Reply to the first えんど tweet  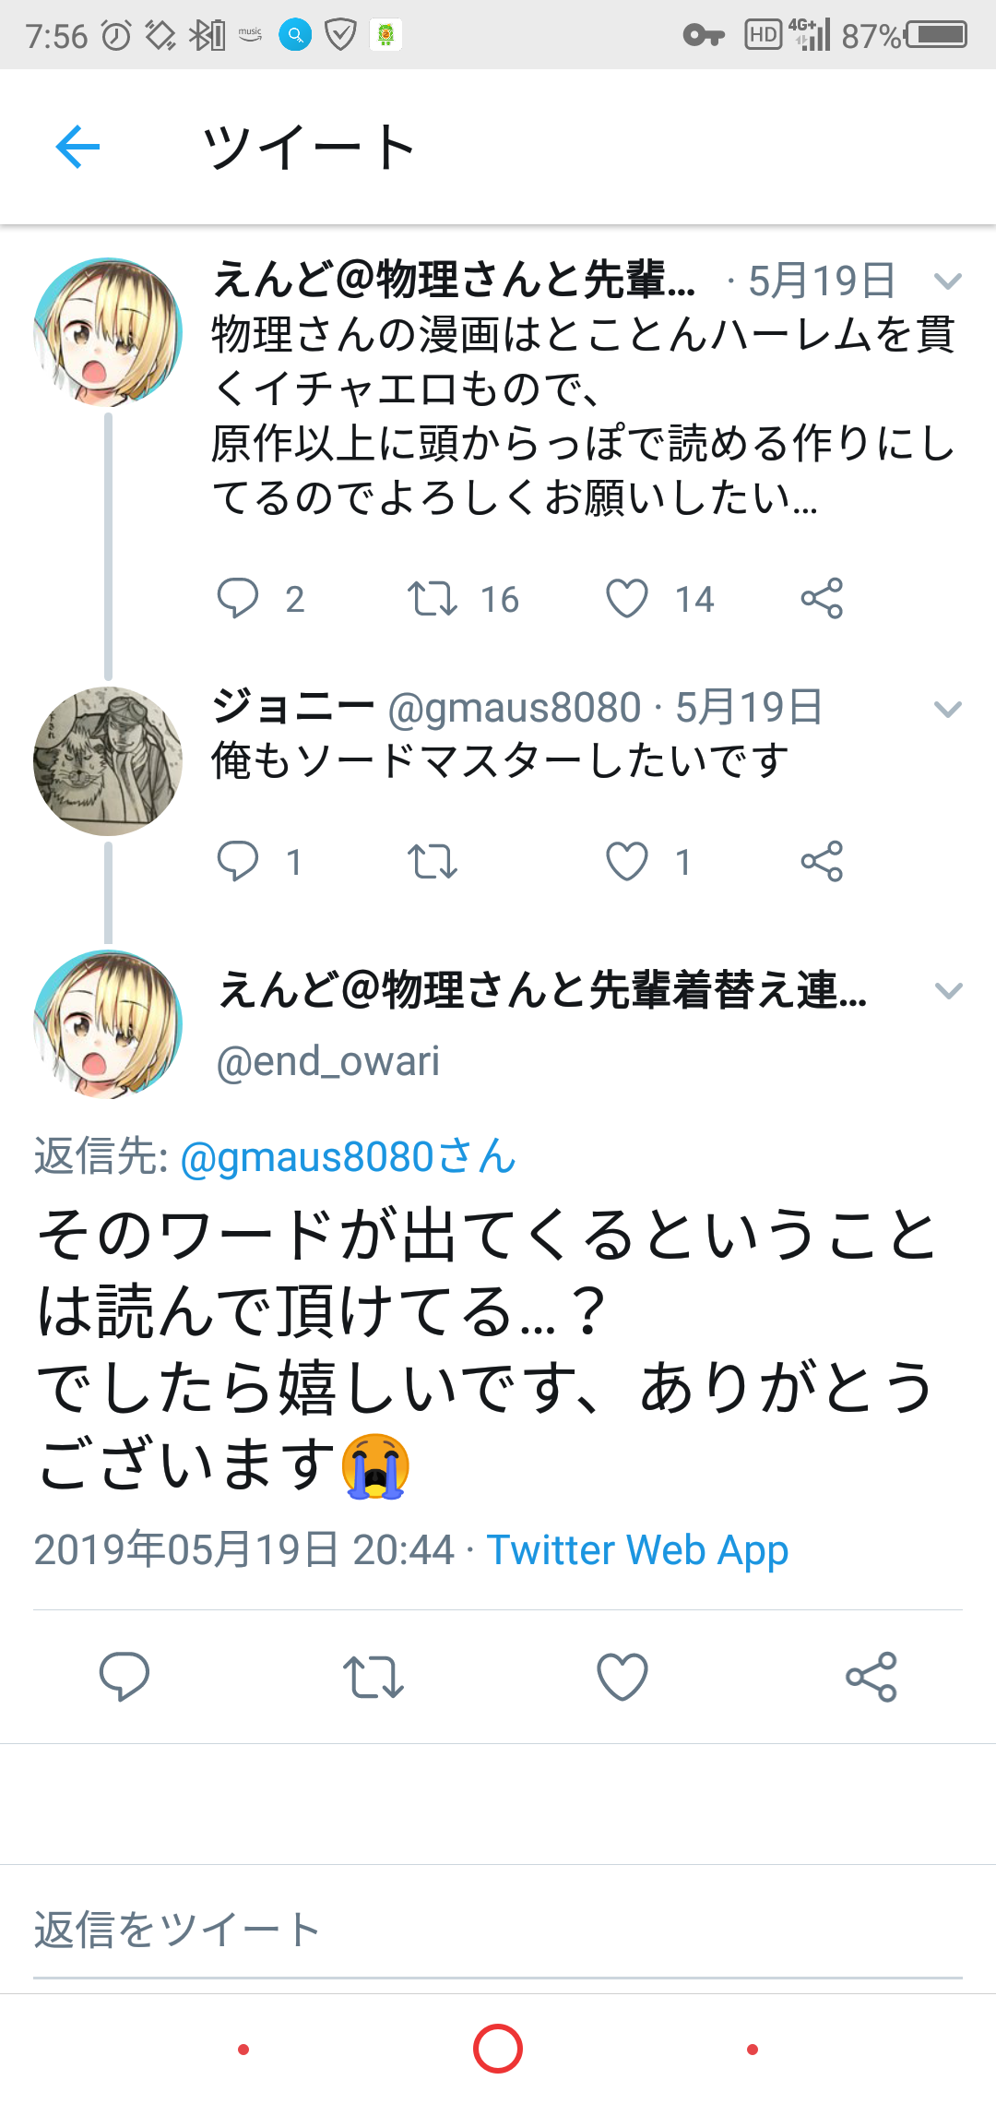point(237,598)
